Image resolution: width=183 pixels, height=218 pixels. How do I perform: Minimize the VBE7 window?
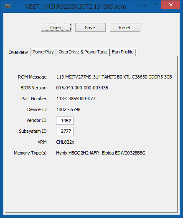[x=145, y=6]
